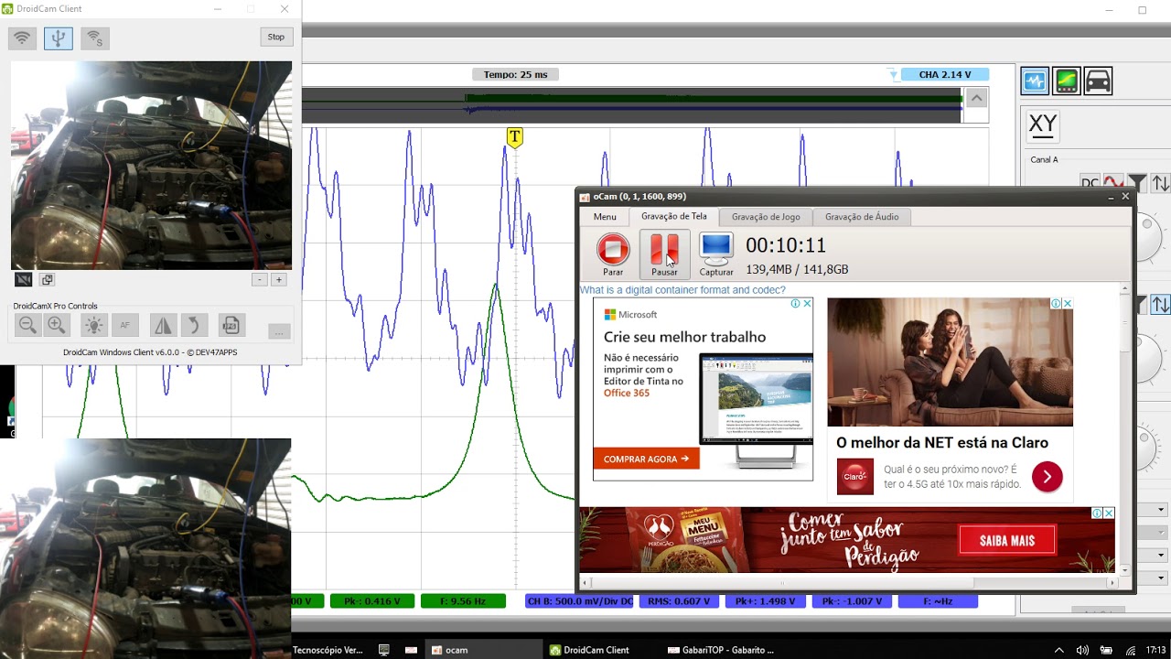
Task: Save a JPG snapshot in DroidCam
Action: pyautogui.click(x=231, y=325)
